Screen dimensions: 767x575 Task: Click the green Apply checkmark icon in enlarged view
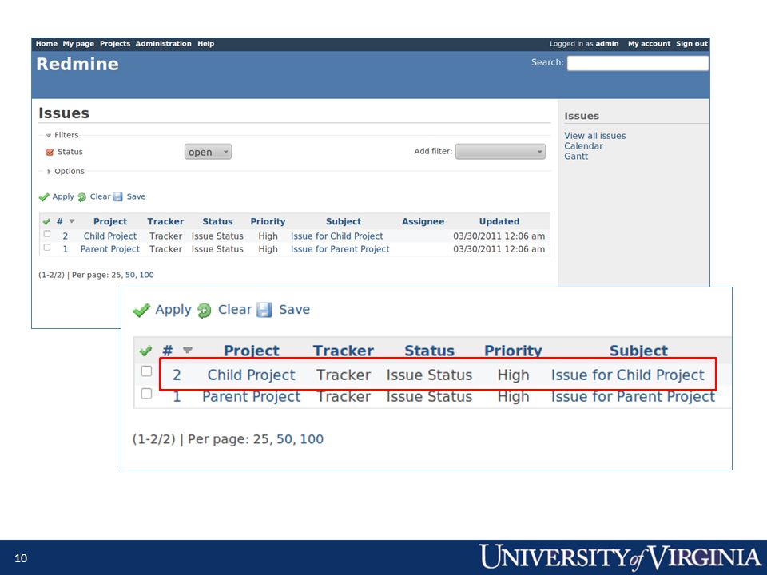click(x=141, y=310)
